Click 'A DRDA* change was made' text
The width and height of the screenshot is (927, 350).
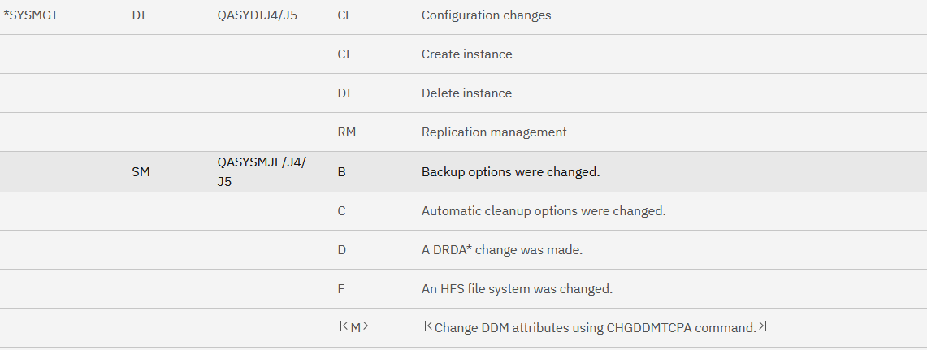click(x=501, y=250)
